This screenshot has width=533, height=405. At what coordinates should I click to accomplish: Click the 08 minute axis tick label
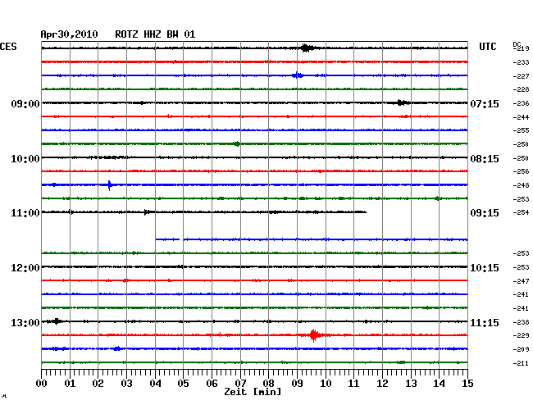pyautogui.click(x=268, y=383)
